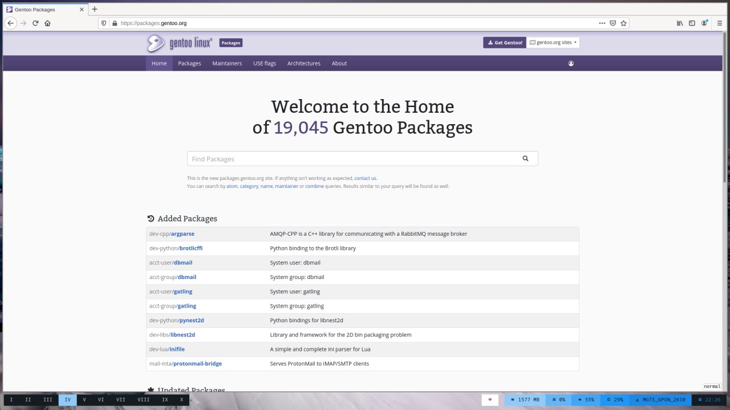Open the dev-python/brotlicffi package
Image resolution: width=730 pixels, height=410 pixels.
click(x=176, y=248)
